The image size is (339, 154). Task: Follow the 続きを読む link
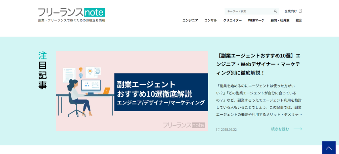280,129
